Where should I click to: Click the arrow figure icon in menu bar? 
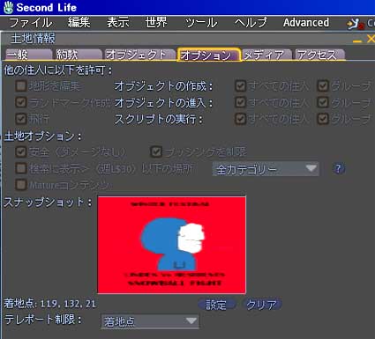point(355,24)
